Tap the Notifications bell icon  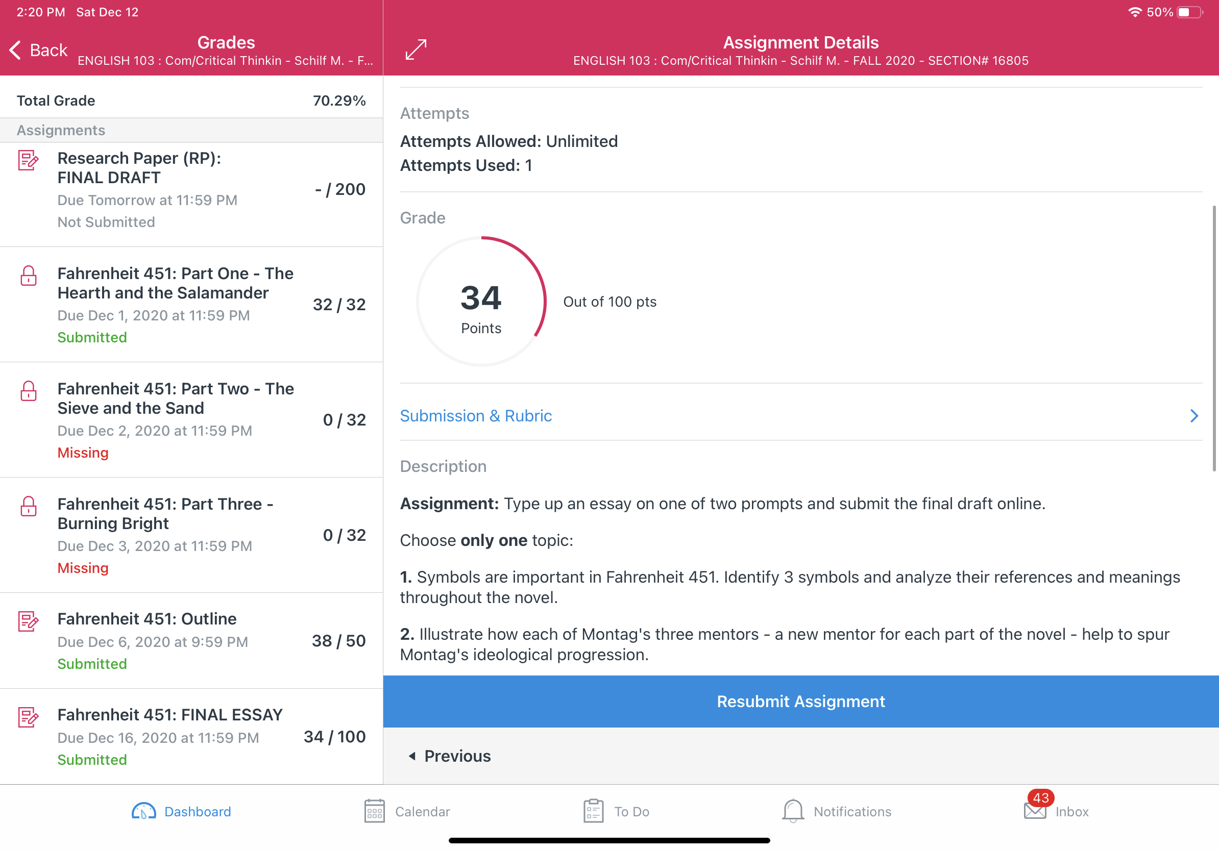click(793, 811)
